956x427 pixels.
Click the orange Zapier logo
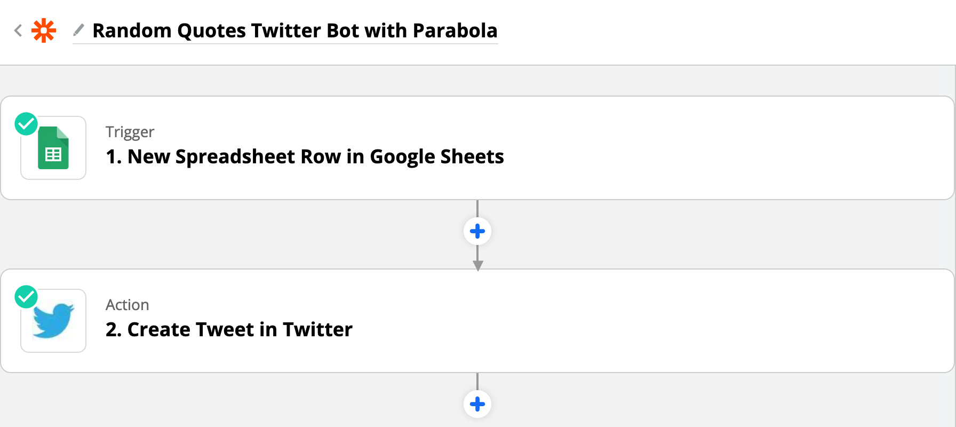44,30
